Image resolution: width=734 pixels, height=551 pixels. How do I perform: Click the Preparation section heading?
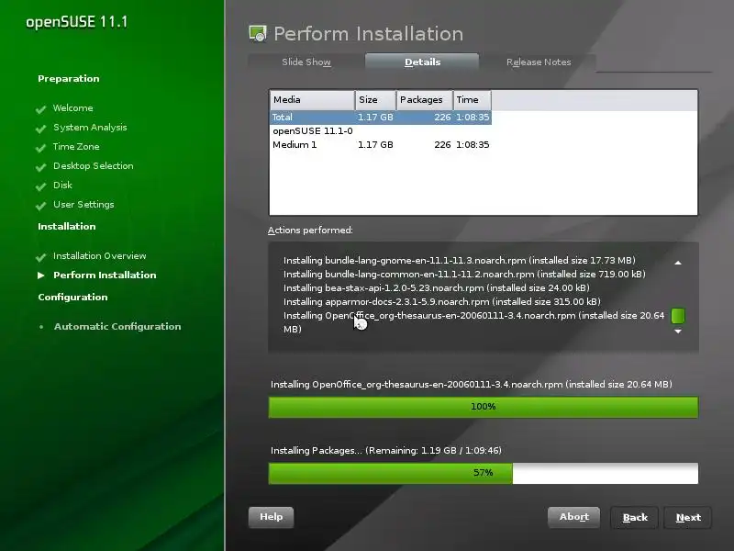pos(68,79)
